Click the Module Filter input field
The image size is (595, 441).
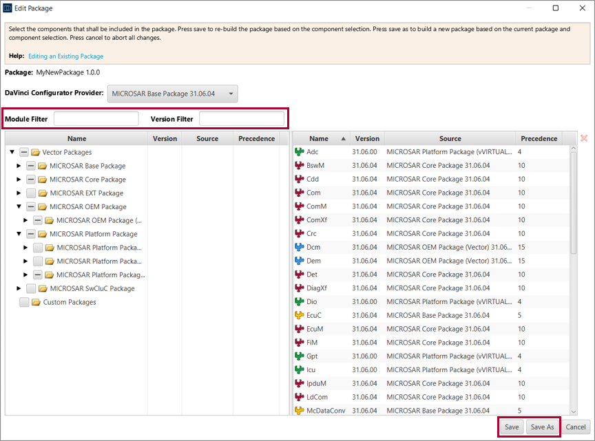click(x=96, y=119)
